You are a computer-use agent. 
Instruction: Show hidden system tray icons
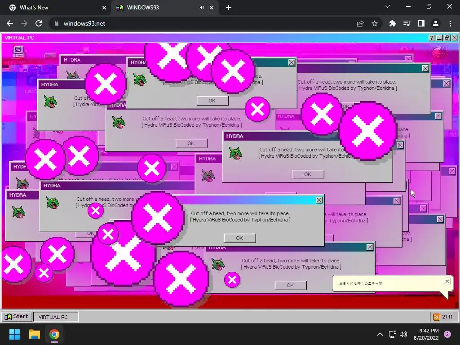coord(380,334)
